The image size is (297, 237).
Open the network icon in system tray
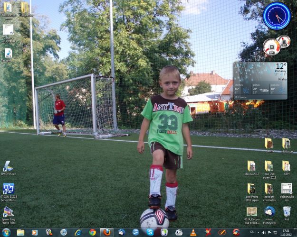(275, 233)
